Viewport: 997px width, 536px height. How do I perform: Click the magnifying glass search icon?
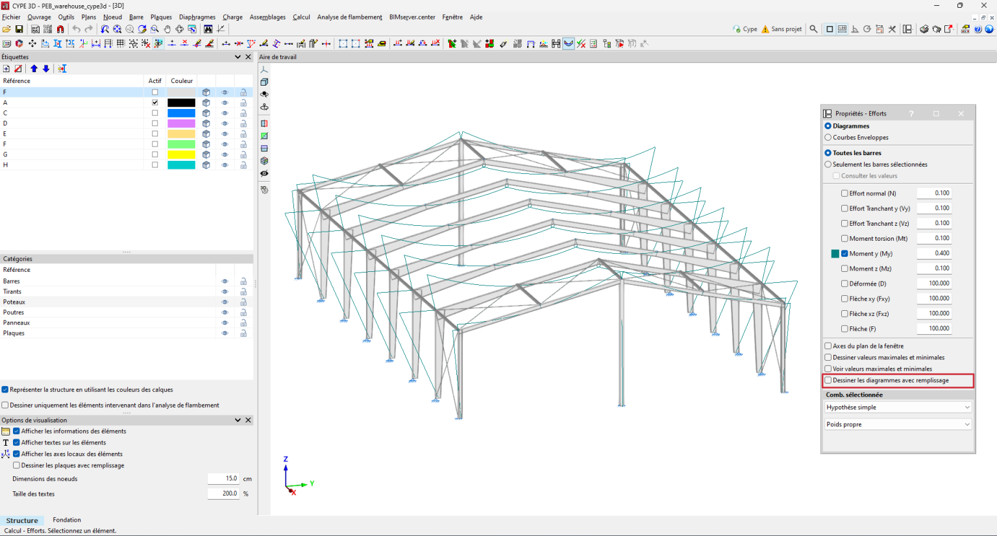point(813,29)
